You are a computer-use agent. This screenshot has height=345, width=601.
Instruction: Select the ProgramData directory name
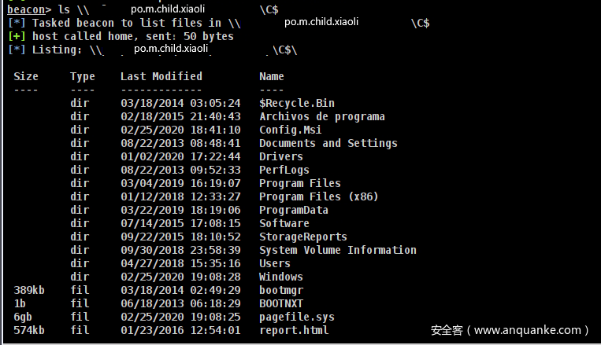pos(293,210)
